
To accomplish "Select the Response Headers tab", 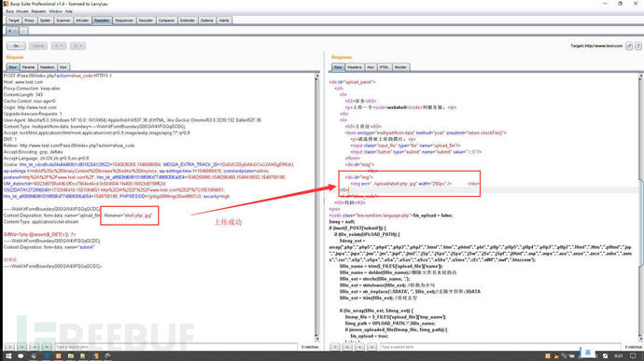I will 355,67.
